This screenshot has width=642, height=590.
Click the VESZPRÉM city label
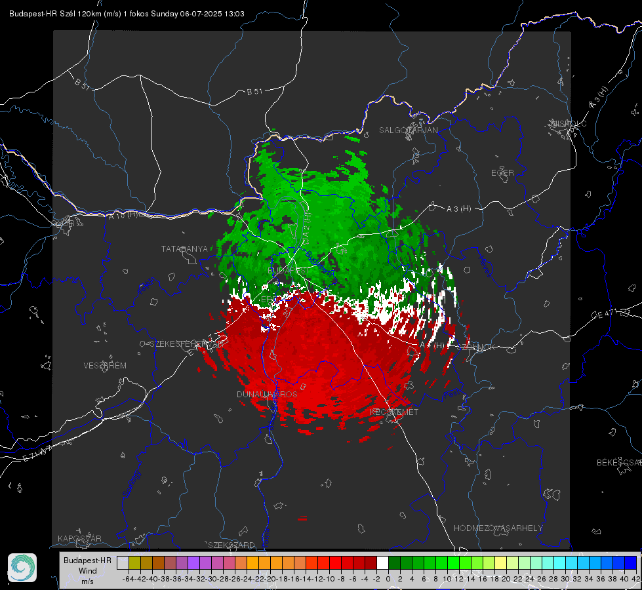pos(105,366)
